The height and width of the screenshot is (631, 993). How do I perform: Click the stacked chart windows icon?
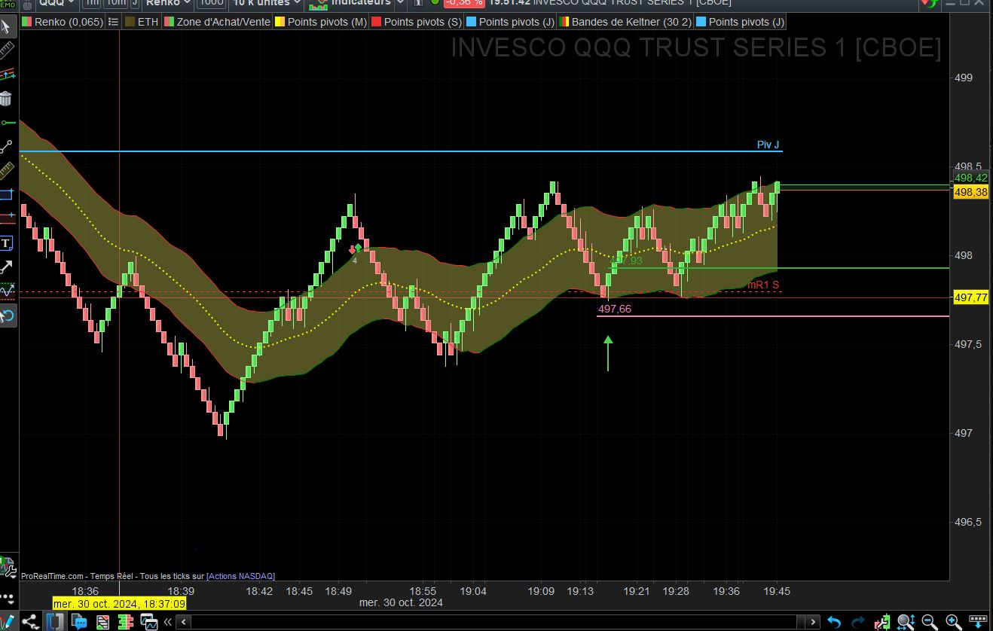click(x=149, y=622)
